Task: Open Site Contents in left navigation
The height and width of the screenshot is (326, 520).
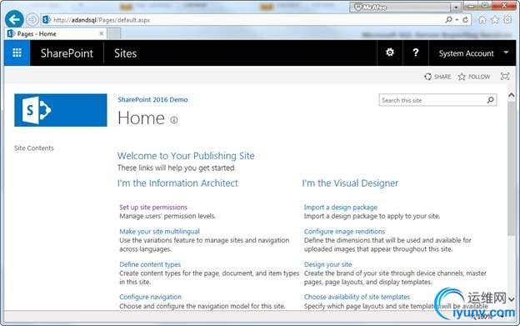Action: tap(34, 148)
